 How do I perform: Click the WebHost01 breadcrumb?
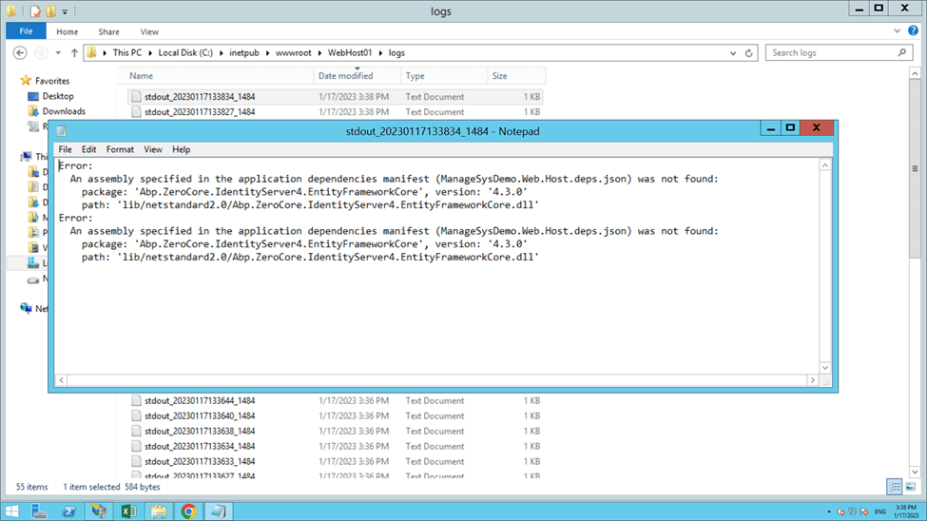pyautogui.click(x=350, y=52)
